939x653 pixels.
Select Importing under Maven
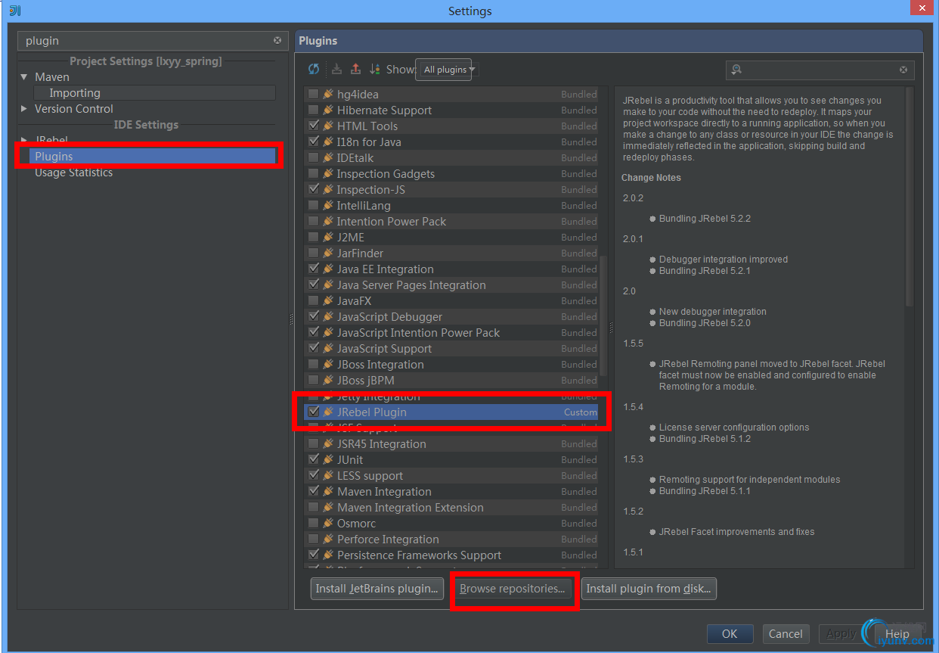154,93
